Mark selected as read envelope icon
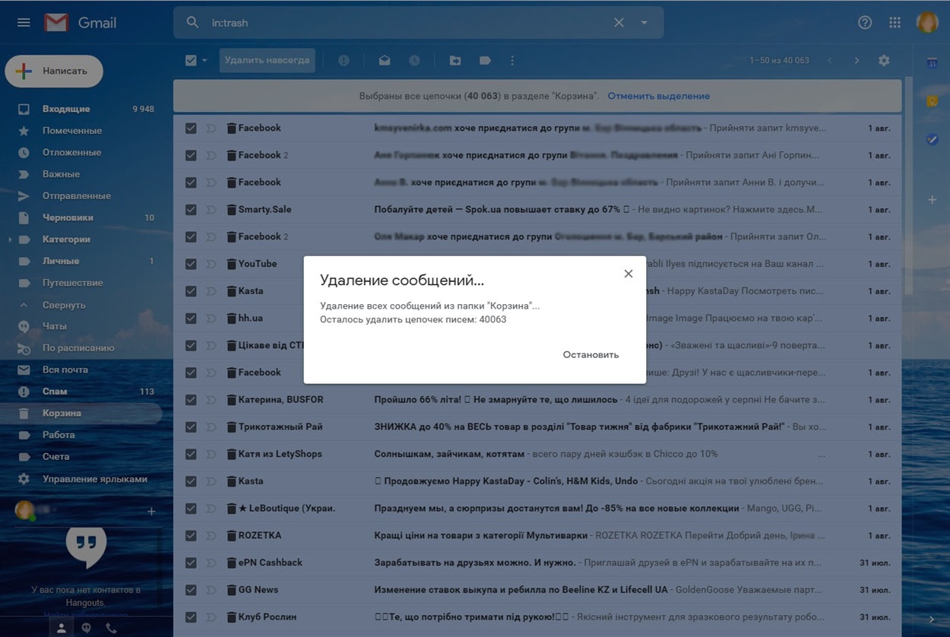 [385, 61]
